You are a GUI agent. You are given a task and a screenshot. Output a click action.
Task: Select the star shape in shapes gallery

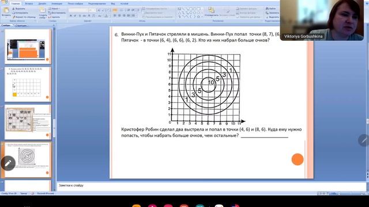click(x=198, y=17)
